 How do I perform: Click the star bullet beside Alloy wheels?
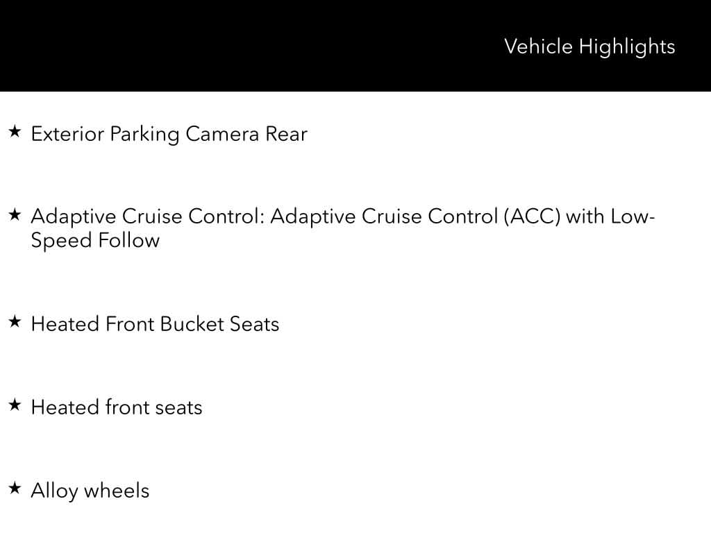tap(15, 489)
